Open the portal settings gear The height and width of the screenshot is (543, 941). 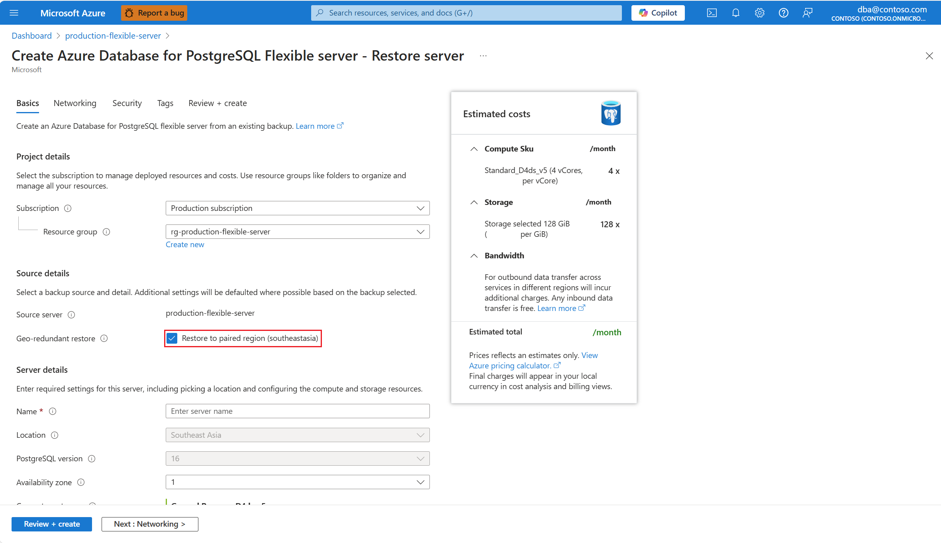[x=759, y=13]
